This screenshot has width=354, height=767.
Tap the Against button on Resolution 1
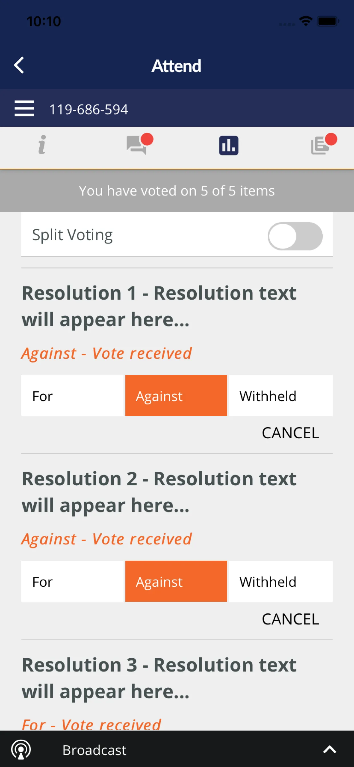coord(176,395)
